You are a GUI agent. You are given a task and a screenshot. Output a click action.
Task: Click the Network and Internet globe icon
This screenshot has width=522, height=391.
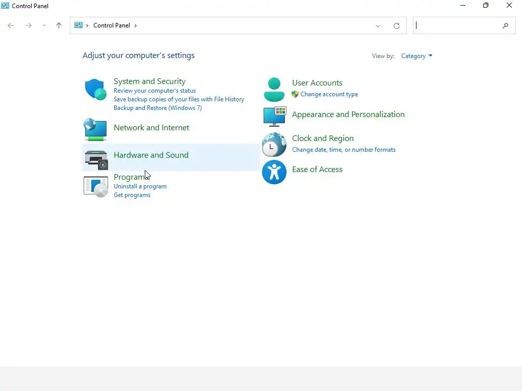[x=95, y=129]
